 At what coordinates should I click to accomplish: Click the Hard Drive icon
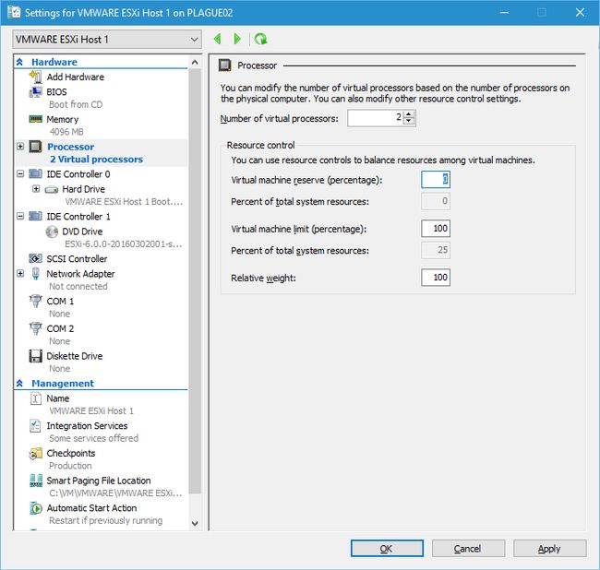click(x=52, y=189)
